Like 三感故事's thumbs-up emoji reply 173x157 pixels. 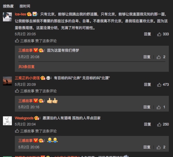click(x=158, y=107)
